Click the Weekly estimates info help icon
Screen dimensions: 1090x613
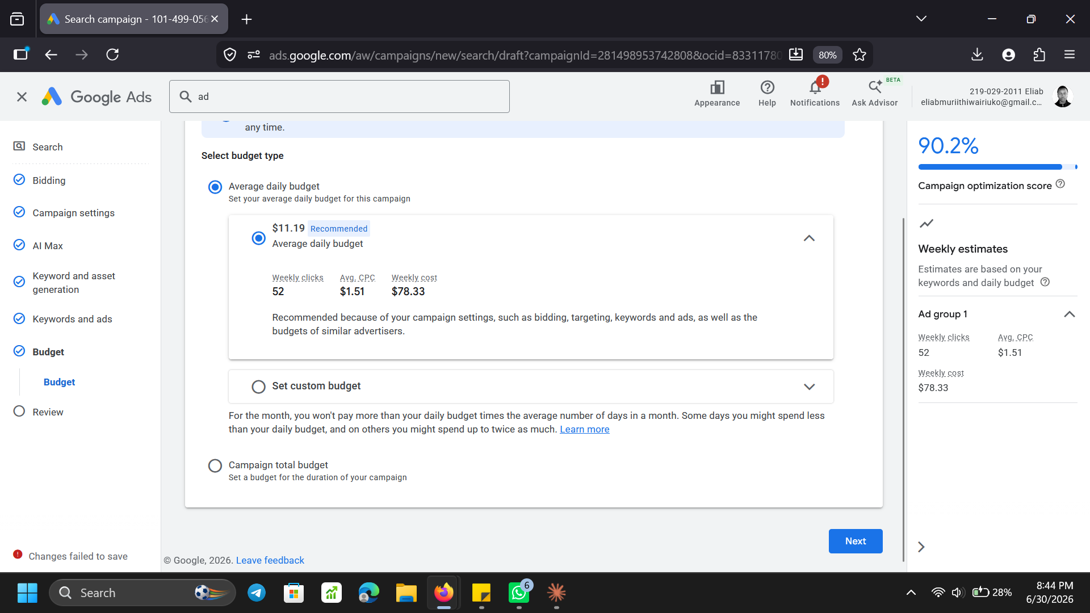[1045, 282]
